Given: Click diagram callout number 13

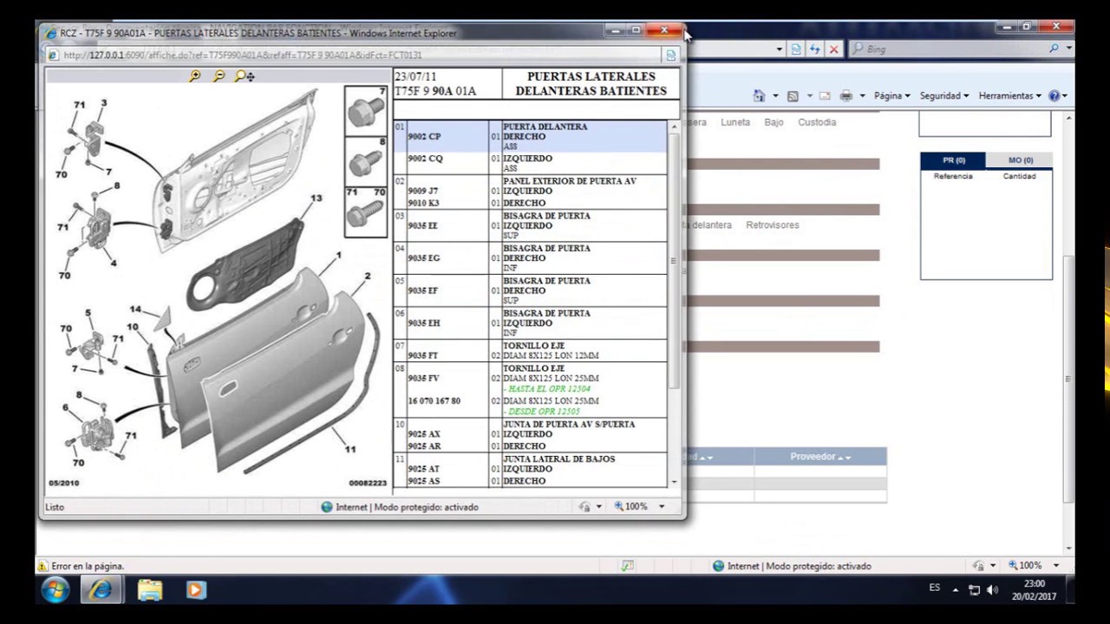Looking at the screenshot, I should coord(317,198).
